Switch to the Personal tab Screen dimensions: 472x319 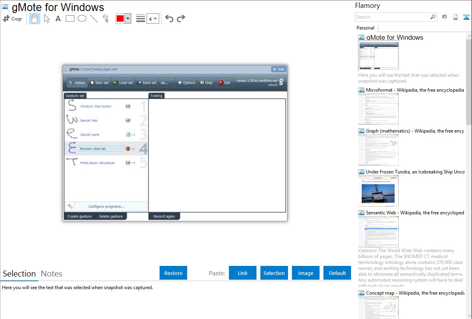(x=366, y=28)
